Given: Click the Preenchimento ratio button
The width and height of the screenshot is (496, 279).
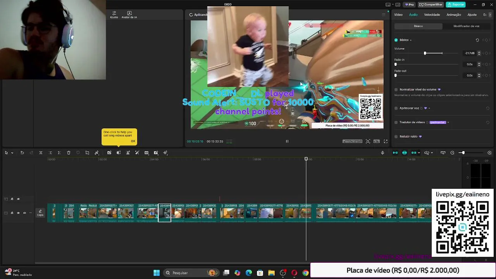Looking at the screenshot, I should (x=352, y=141).
